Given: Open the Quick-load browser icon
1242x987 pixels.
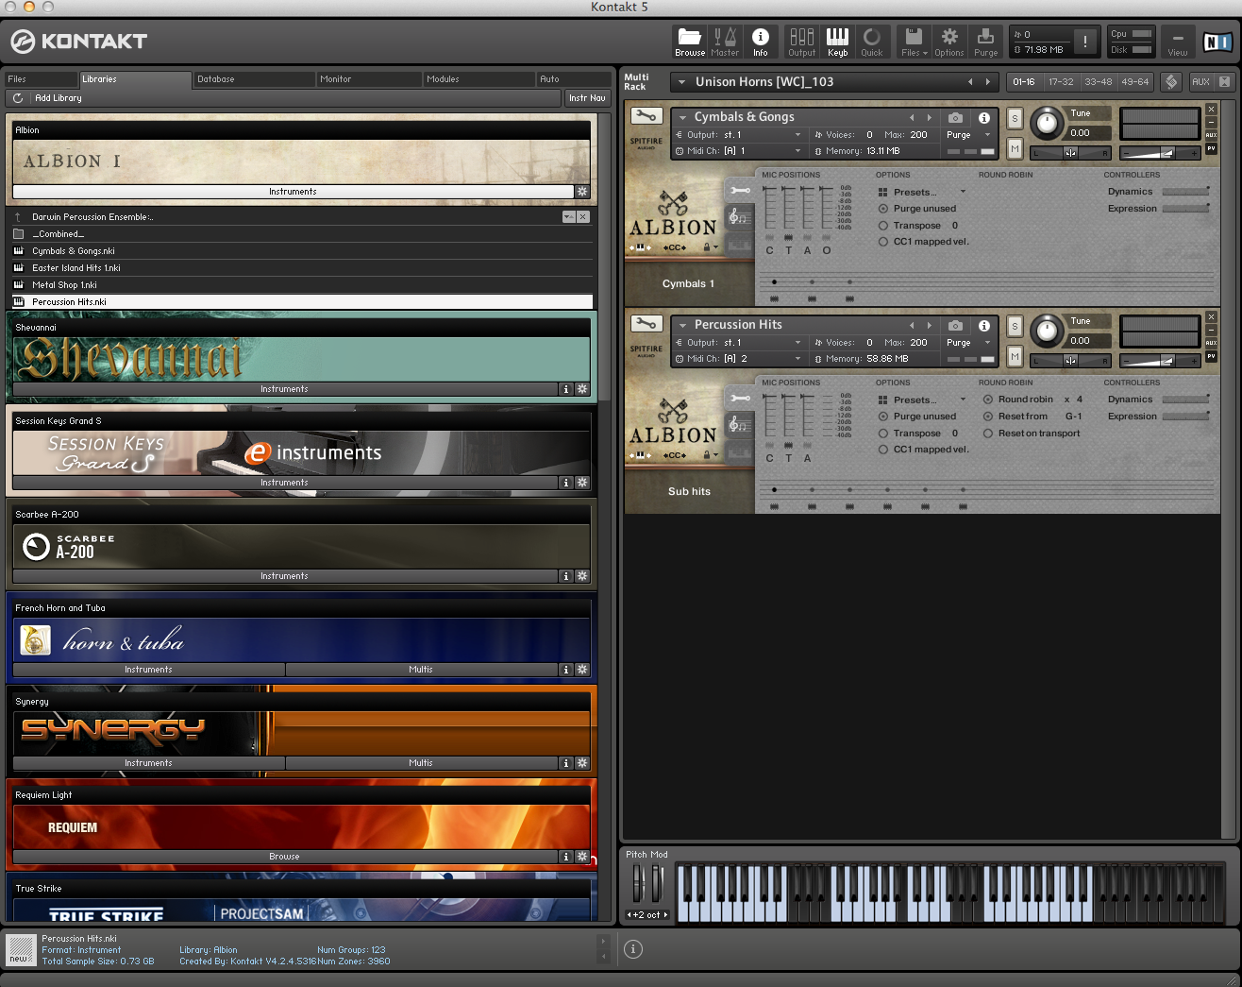Looking at the screenshot, I should click(x=872, y=42).
